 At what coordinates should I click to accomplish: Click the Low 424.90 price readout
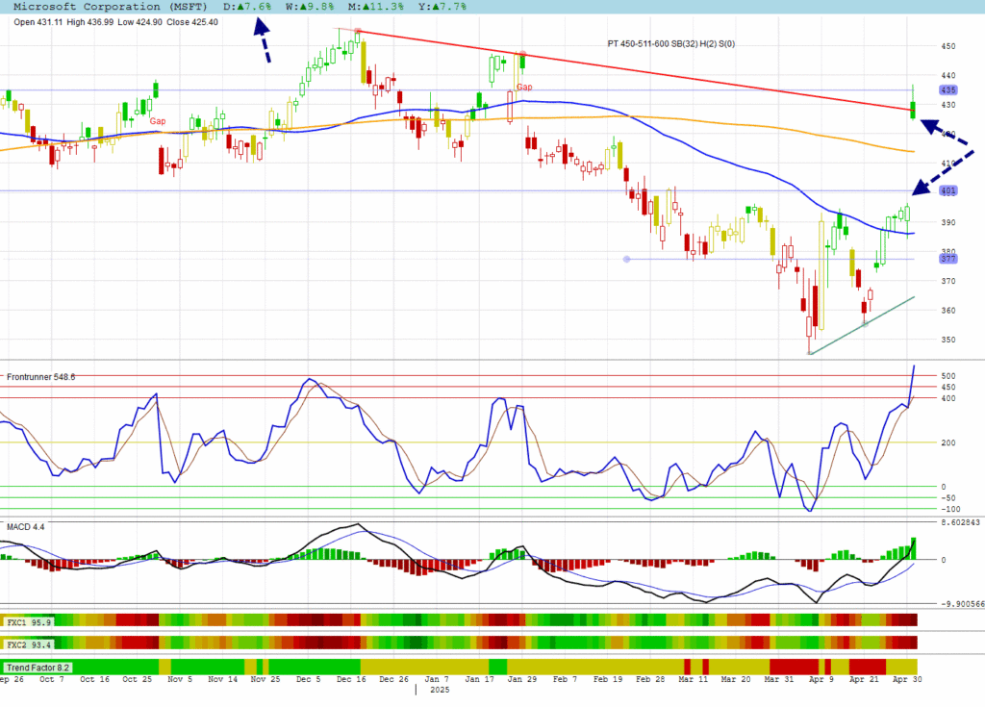(x=139, y=22)
